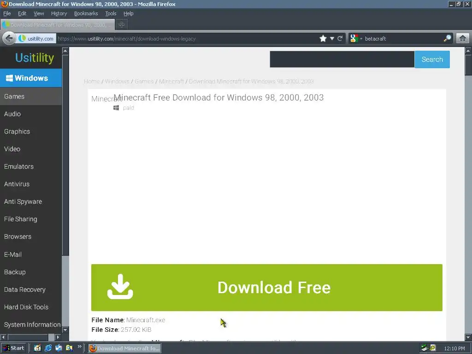This screenshot has height=354, width=472.
Task: Open the Hard Disk Tools category
Action: [31, 307]
